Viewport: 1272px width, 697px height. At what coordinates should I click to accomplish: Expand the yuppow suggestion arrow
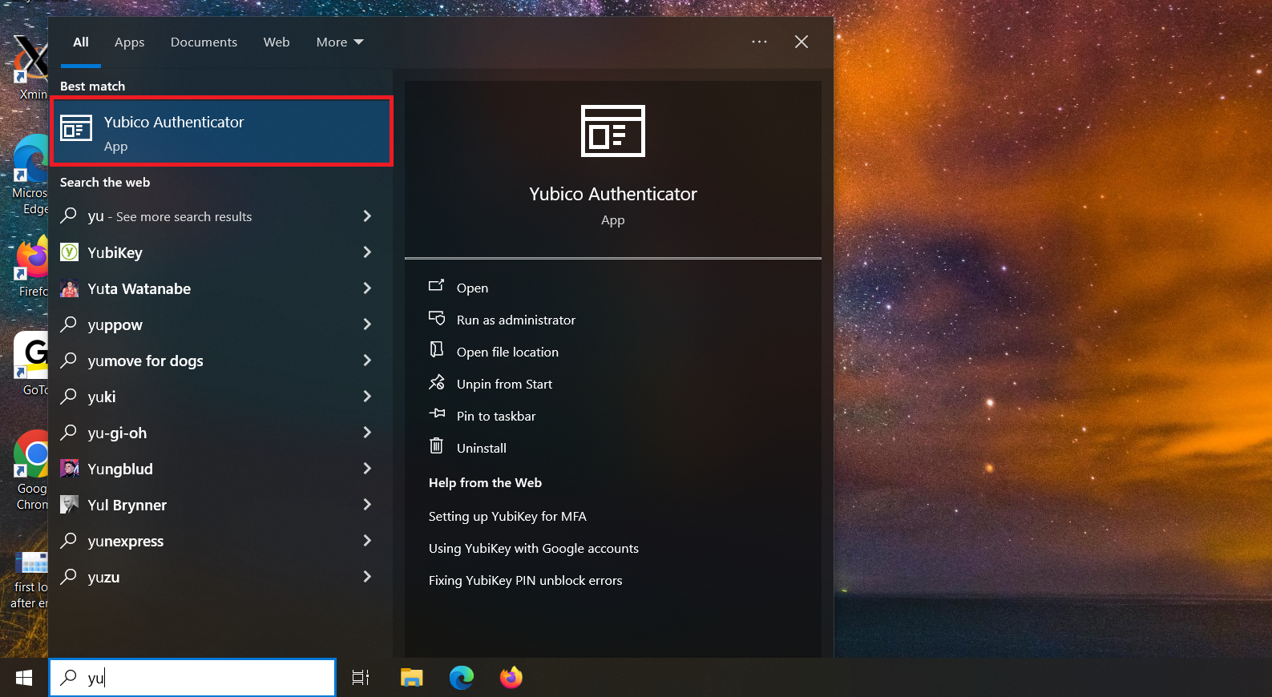pyautogui.click(x=367, y=324)
